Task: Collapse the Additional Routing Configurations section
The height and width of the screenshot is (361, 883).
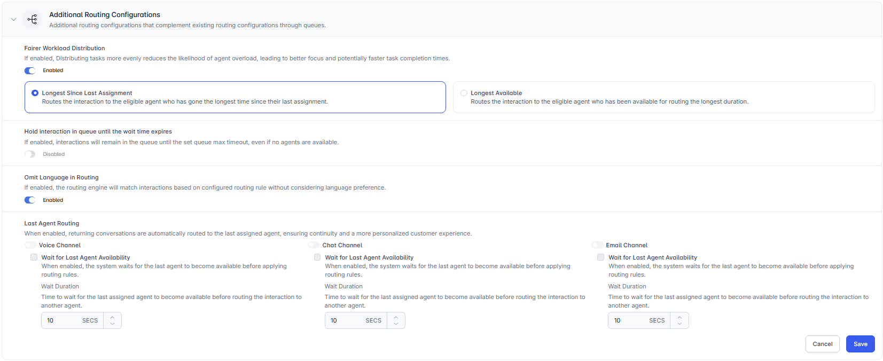Action: 14,20
